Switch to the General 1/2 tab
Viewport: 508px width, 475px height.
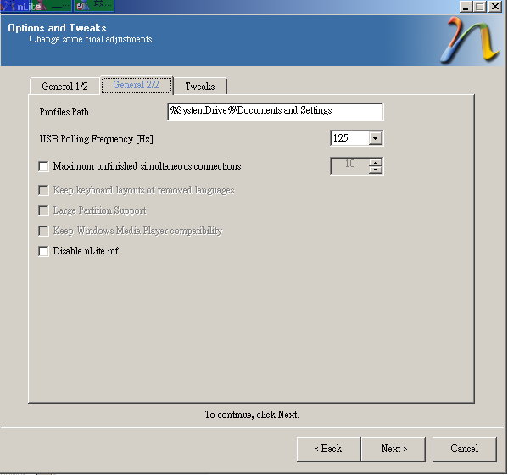pyautogui.click(x=64, y=87)
